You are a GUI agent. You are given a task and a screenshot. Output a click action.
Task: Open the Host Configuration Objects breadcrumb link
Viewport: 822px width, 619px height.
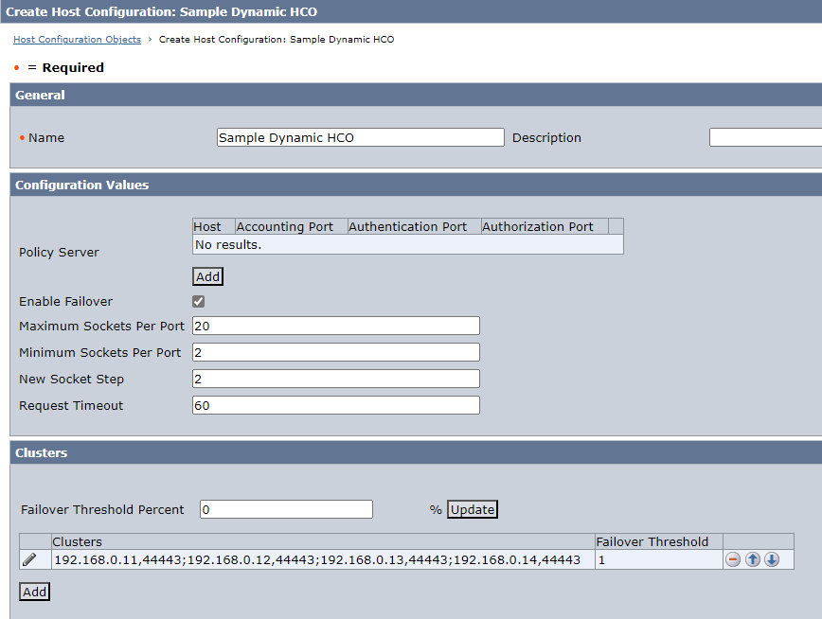point(77,40)
